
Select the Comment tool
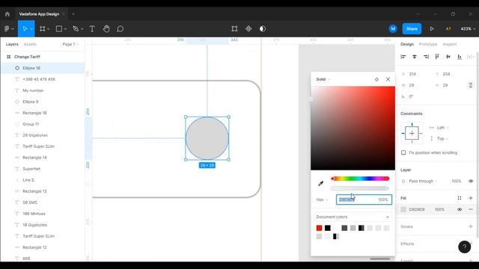120,28
